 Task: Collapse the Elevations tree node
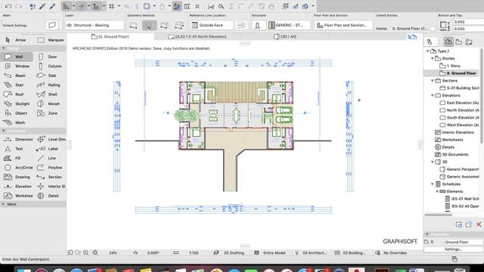click(433, 95)
